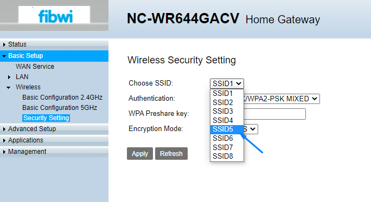Select SSID2 from the dropdown list
371x202 pixels.
coord(227,102)
